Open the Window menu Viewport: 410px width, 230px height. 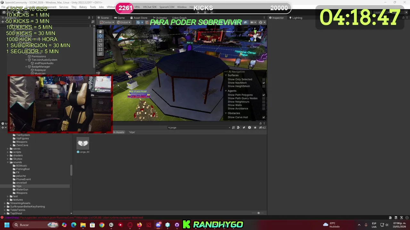point(182,7)
